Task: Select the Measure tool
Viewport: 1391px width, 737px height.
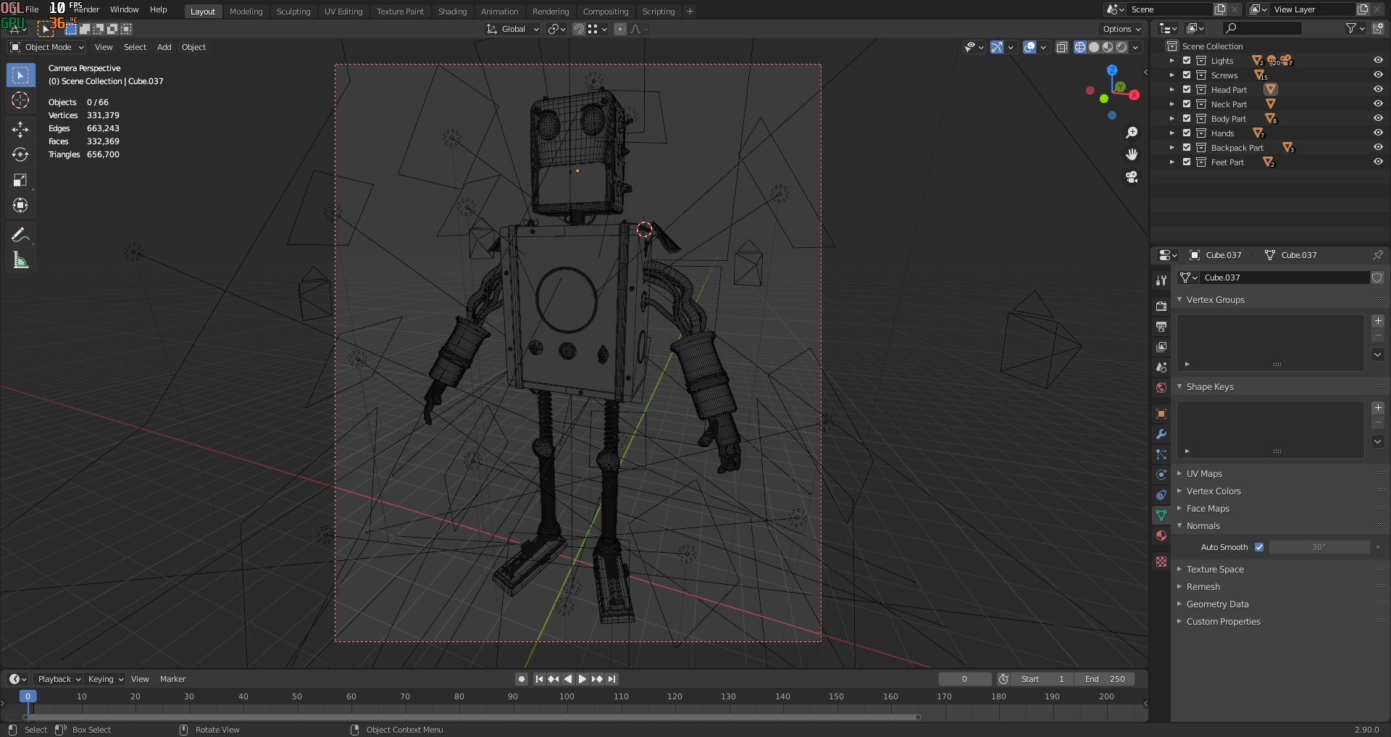Action: tap(20, 260)
